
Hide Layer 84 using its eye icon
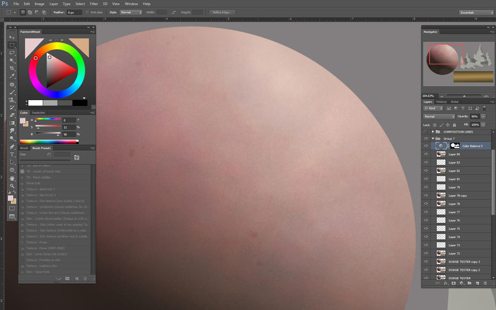[426, 154]
